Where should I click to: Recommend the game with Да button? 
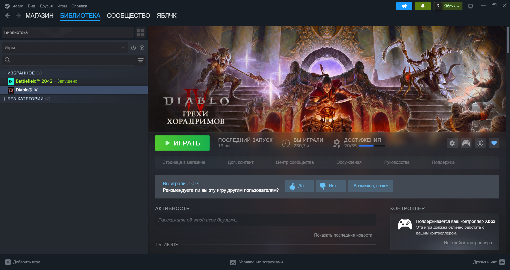click(x=299, y=186)
